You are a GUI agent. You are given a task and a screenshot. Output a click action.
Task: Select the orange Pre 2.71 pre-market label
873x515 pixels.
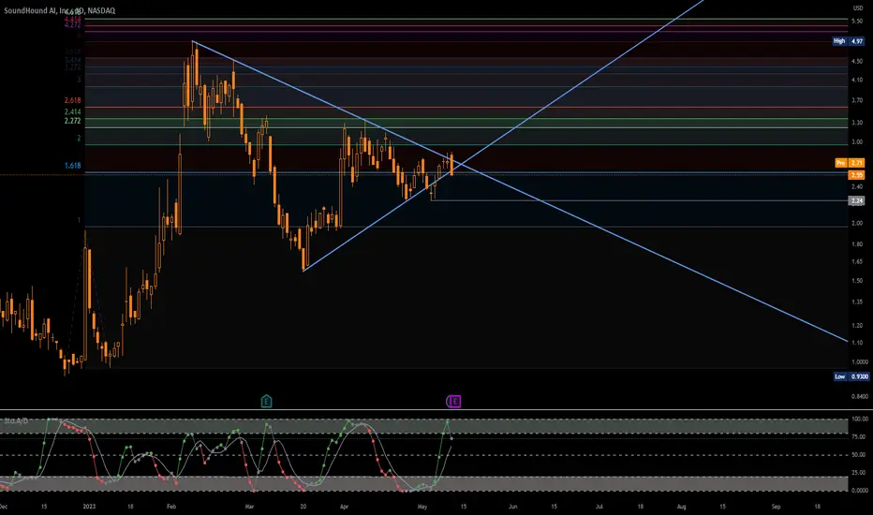850,163
